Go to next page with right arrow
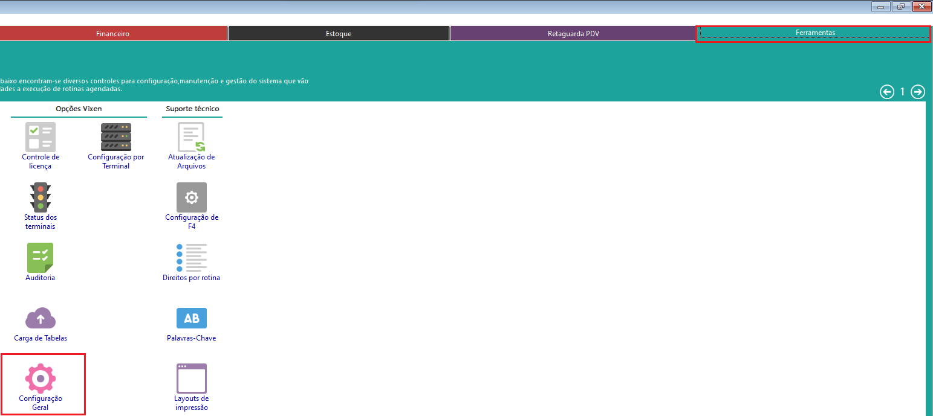The width and height of the screenshot is (933, 416). click(x=917, y=92)
